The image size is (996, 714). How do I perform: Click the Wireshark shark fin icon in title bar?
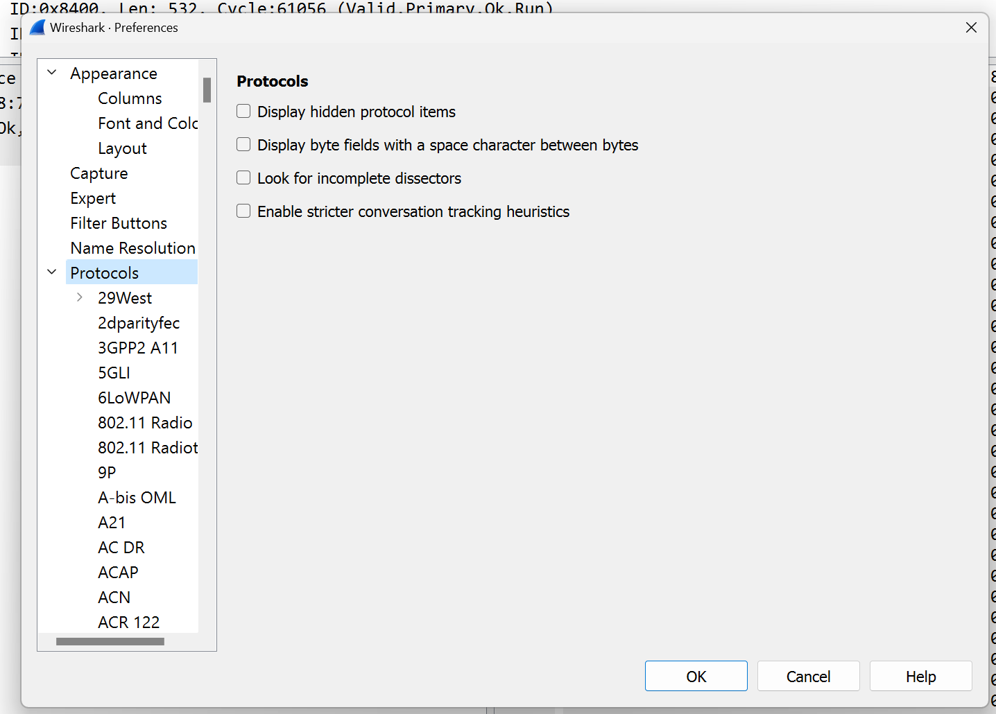click(x=37, y=28)
